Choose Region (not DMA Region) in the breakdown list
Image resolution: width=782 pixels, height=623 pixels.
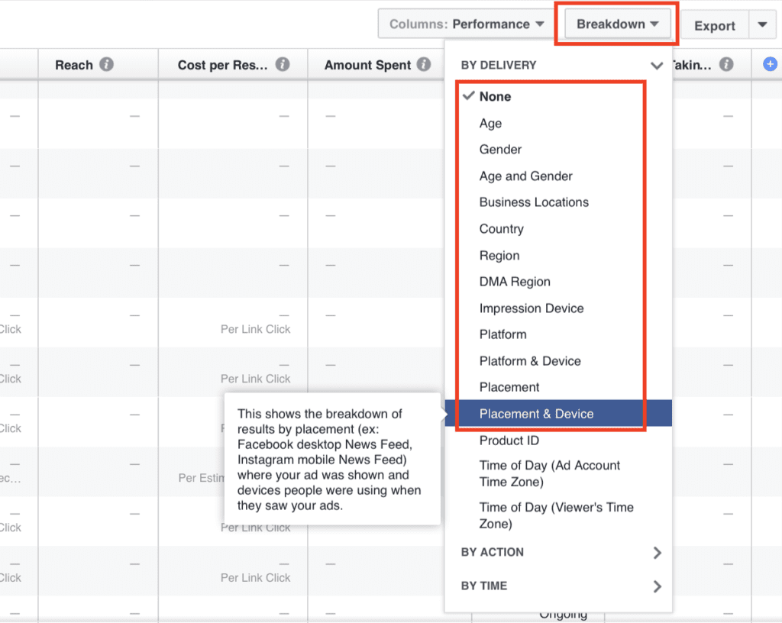558,255
